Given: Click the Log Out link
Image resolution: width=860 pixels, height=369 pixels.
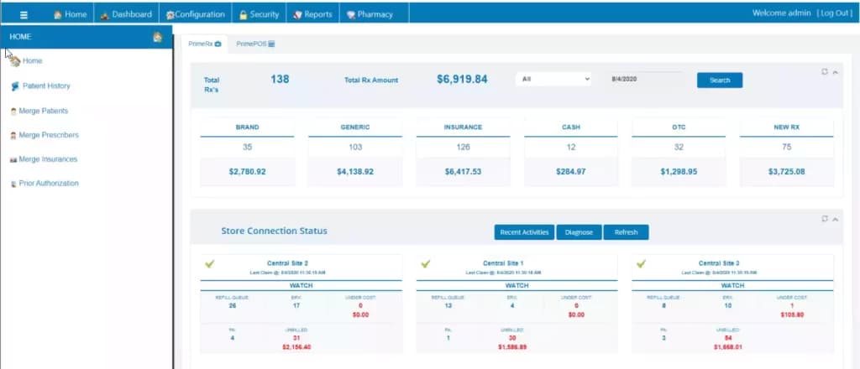Looking at the screenshot, I should (x=834, y=13).
